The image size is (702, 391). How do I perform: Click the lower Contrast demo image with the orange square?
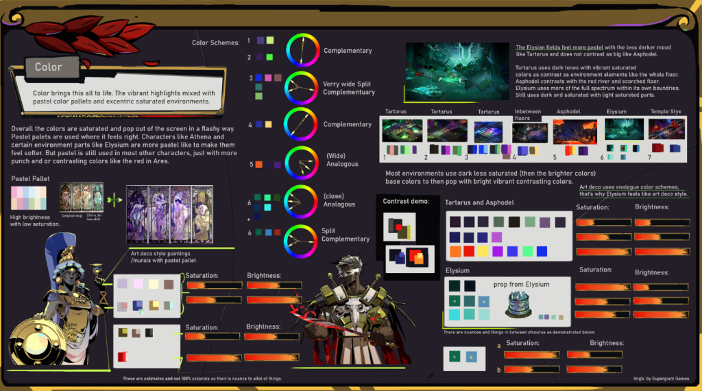(410, 259)
